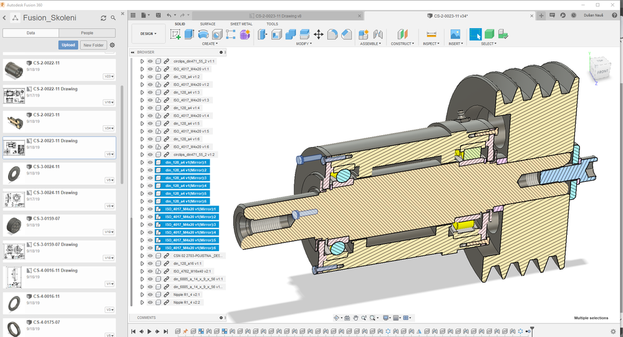Toggle visibility of din_128_a16 v1:1
This screenshot has width=623, height=337.
point(150,263)
